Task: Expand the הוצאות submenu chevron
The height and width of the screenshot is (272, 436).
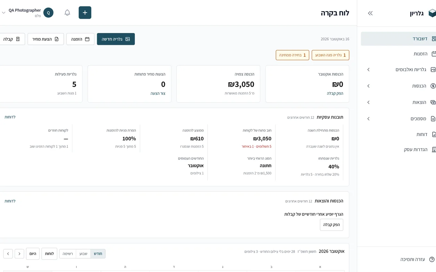Action: [368, 102]
